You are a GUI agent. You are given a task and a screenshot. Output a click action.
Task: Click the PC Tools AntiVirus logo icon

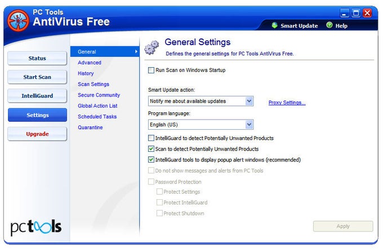pos(18,20)
